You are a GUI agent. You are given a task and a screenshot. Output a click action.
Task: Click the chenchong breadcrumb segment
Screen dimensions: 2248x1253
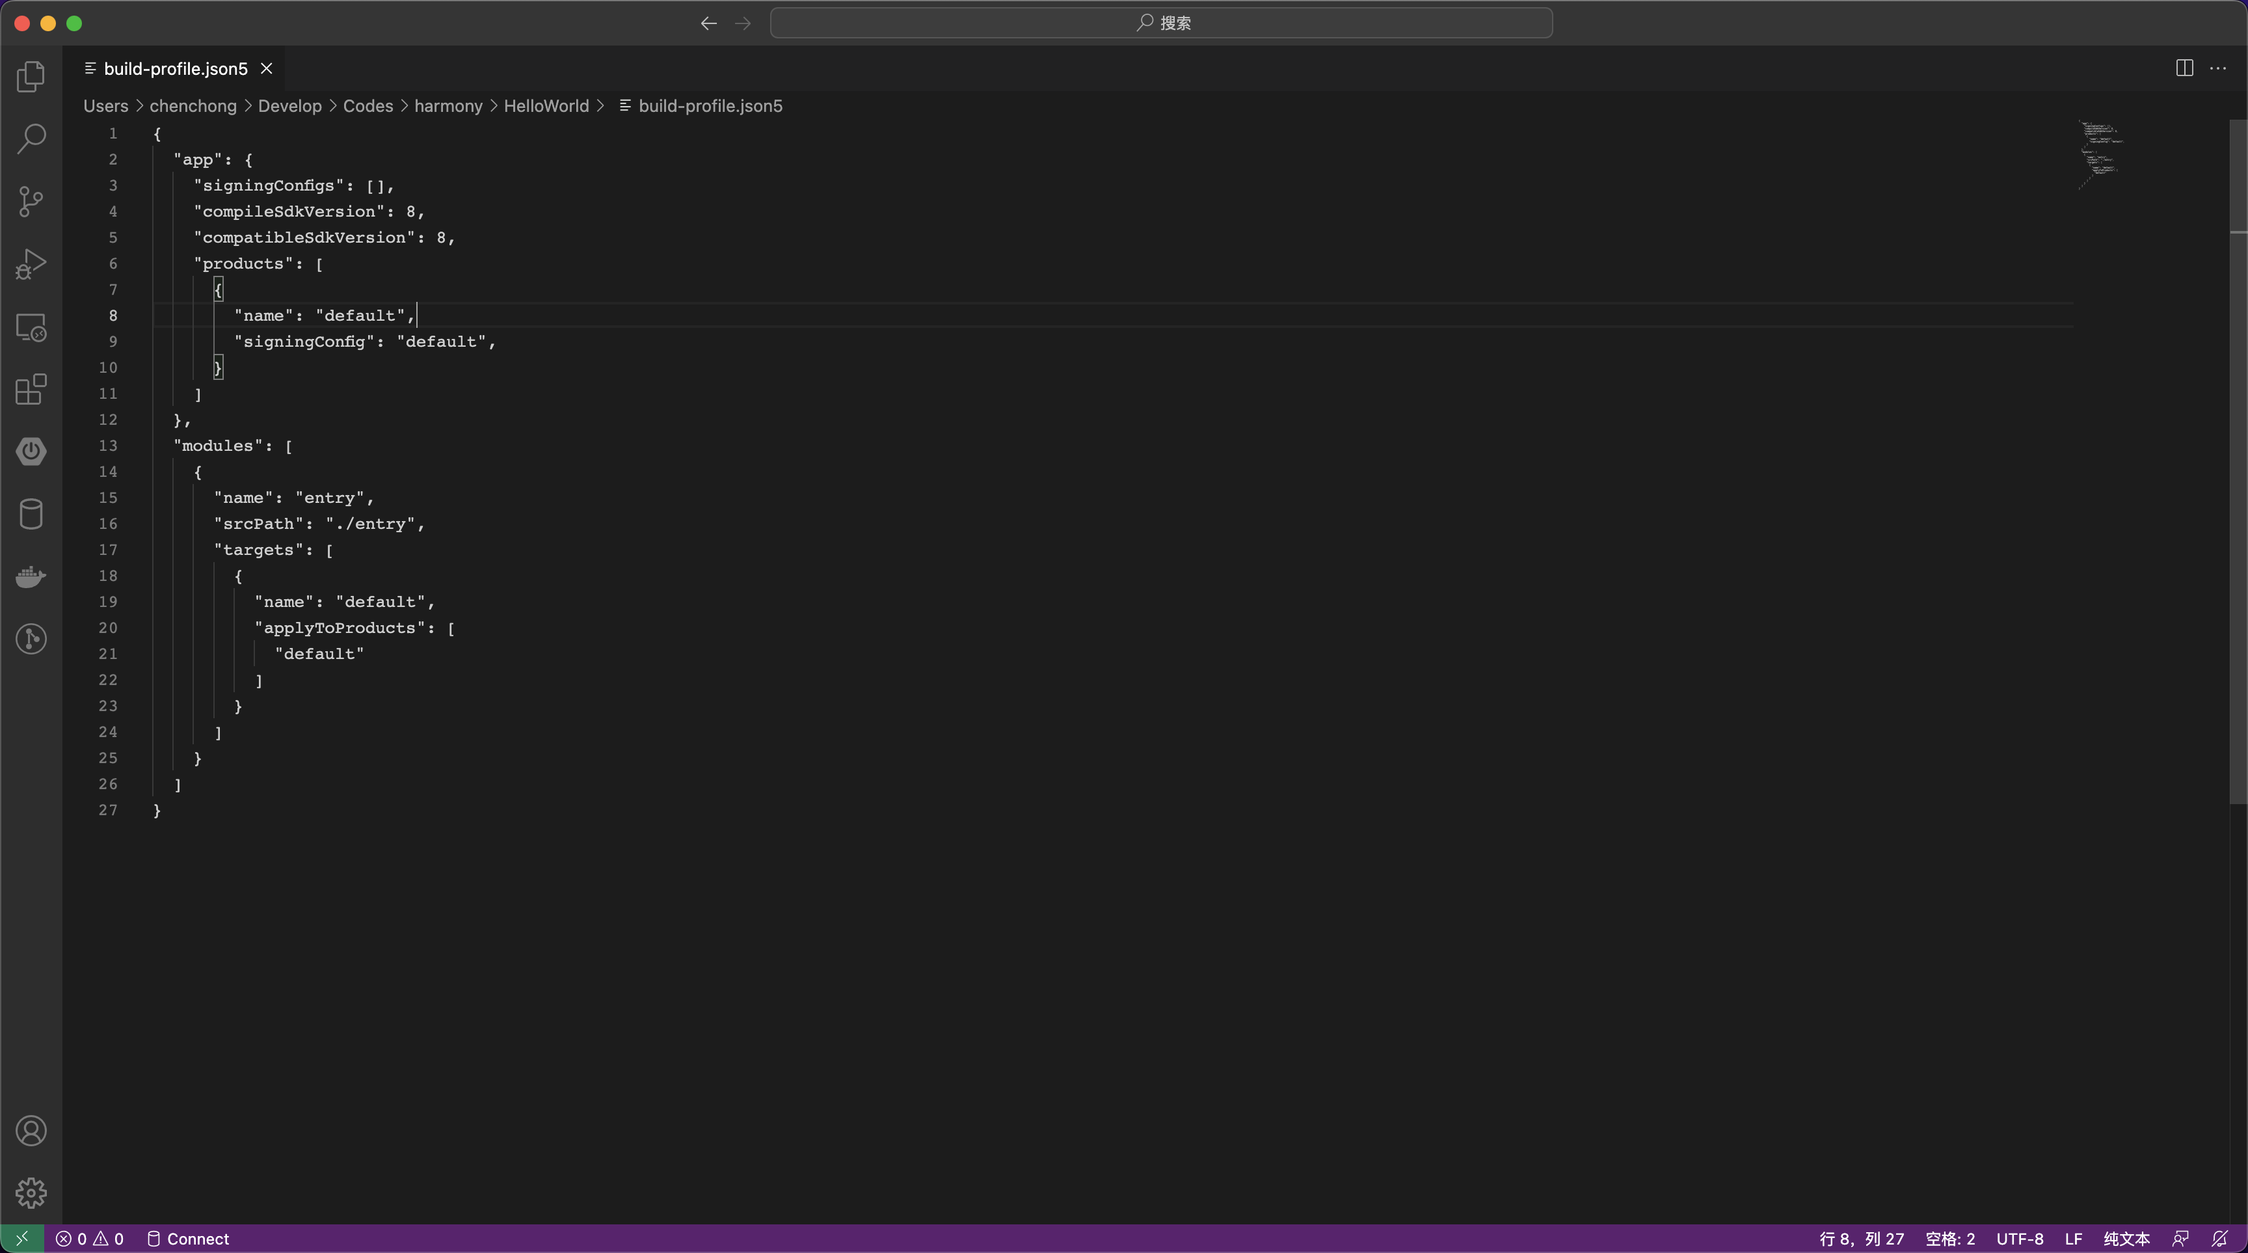tap(193, 105)
